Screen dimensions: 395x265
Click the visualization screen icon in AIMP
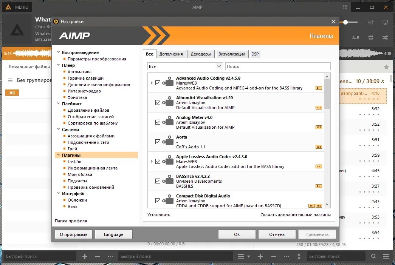(385, 22)
